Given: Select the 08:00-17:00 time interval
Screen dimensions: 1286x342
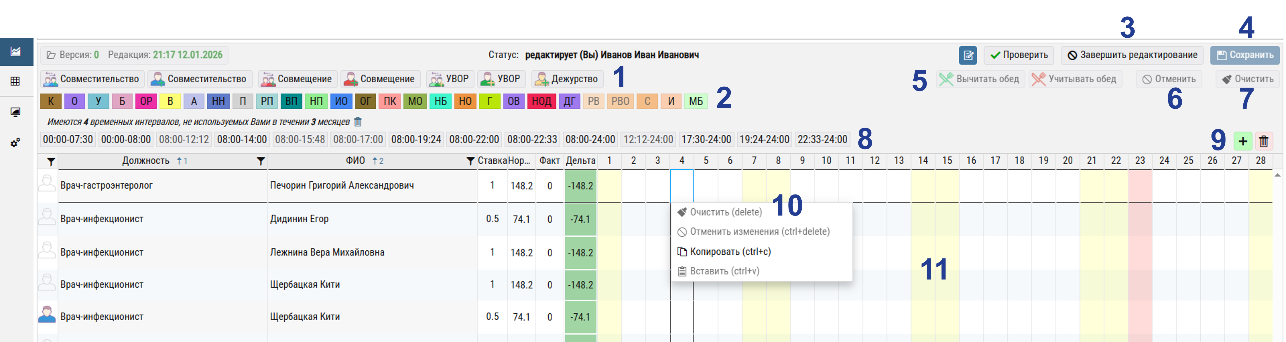Looking at the screenshot, I should [358, 140].
